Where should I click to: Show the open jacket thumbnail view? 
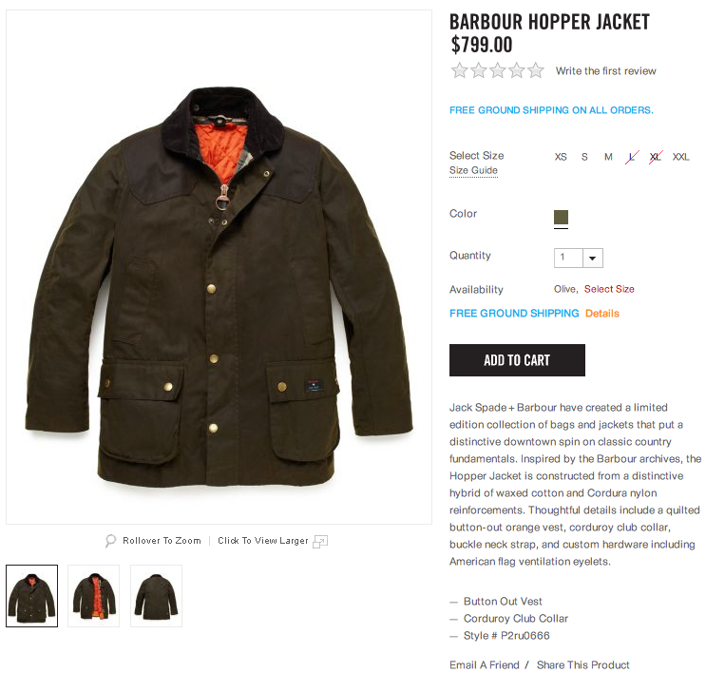[94, 596]
